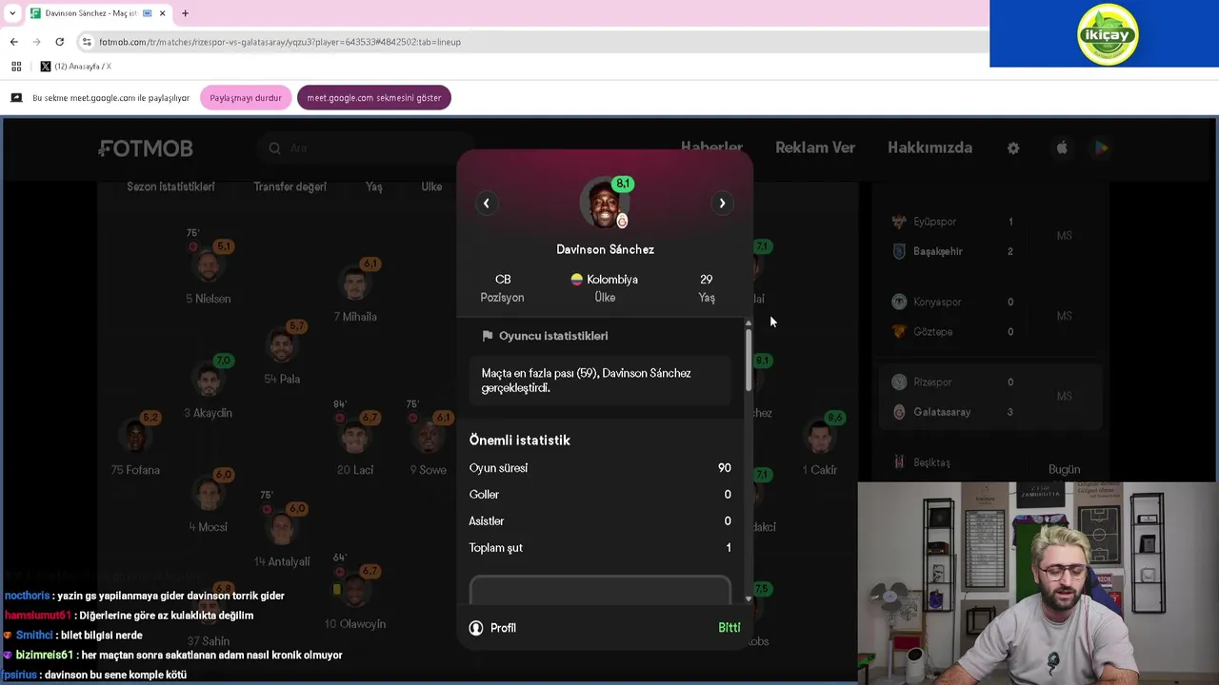The image size is (1219, 685).
Task: Select player 4 Mocsi in lineup
Action: point(208,499)
